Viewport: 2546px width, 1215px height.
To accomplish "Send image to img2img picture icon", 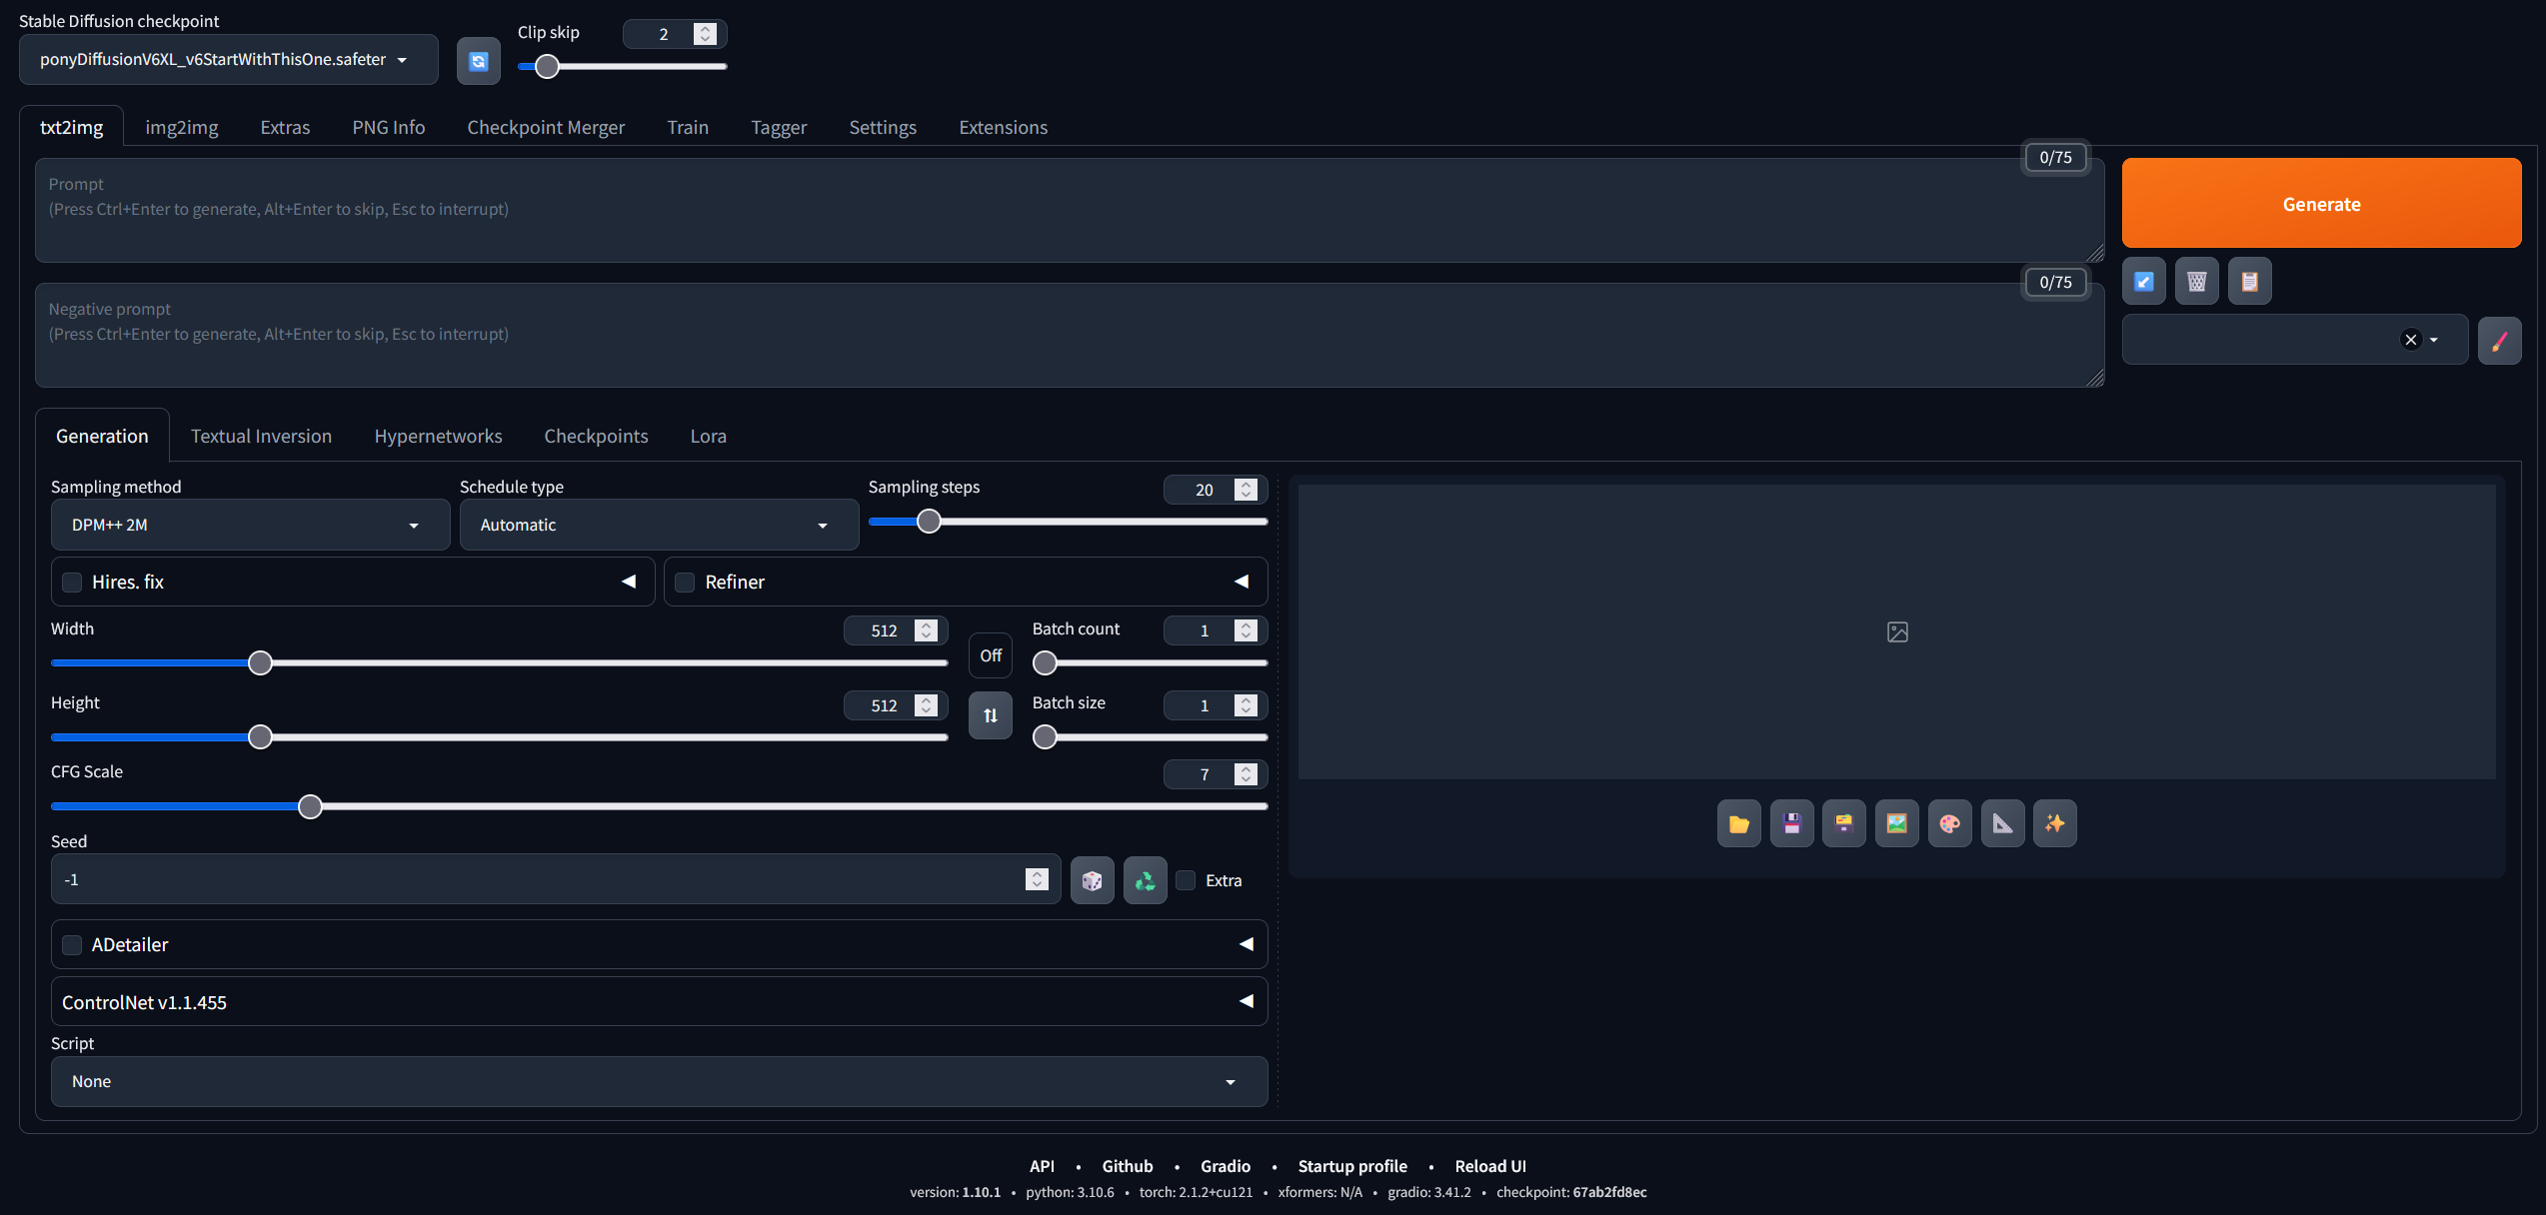I will (1896, 823).
